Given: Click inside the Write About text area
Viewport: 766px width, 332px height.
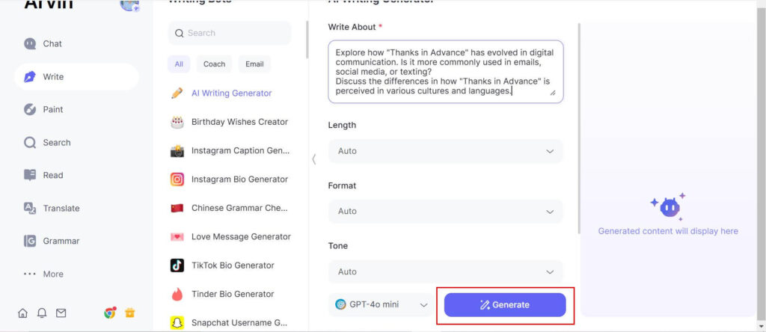Looking at the screenshot, I should click(x=446, y=72).
